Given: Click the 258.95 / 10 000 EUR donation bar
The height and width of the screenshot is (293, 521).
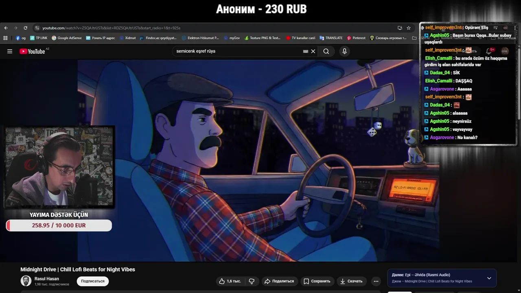Looking at the screenshot, I should point(59,225).
